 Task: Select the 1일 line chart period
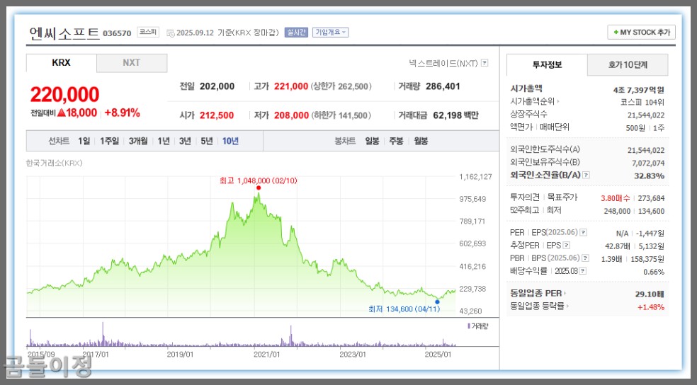[x=84, y=142]
